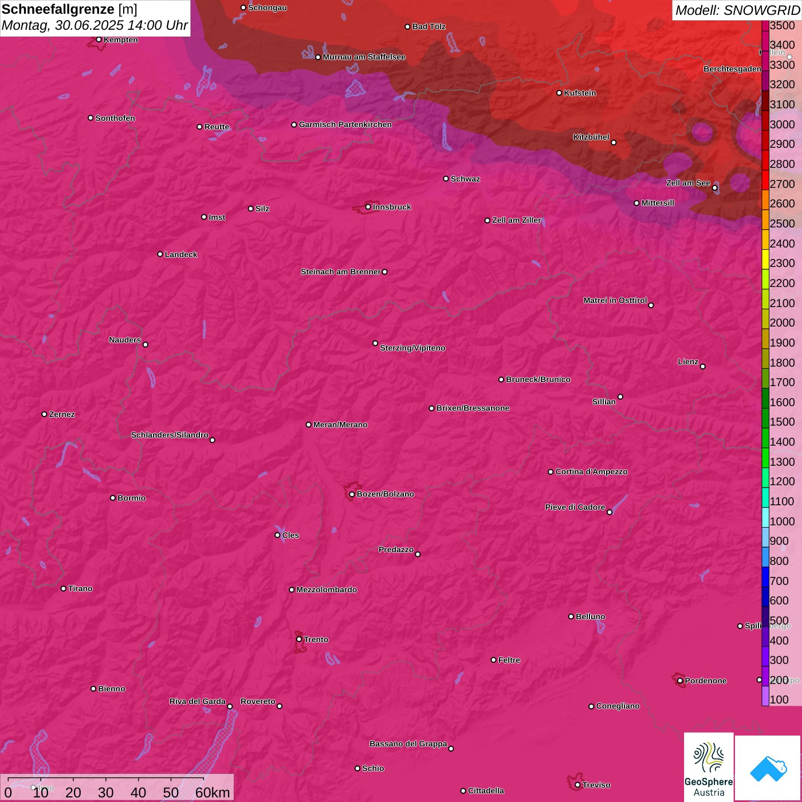802x802 pixels.
Task: Click the Mittersill town marker
Action: click(x=636, y=203)
